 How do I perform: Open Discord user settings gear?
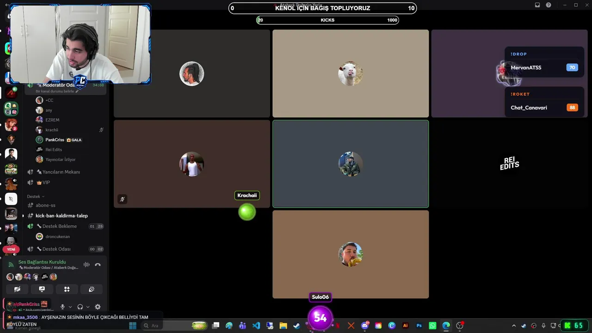click(98, 307)
